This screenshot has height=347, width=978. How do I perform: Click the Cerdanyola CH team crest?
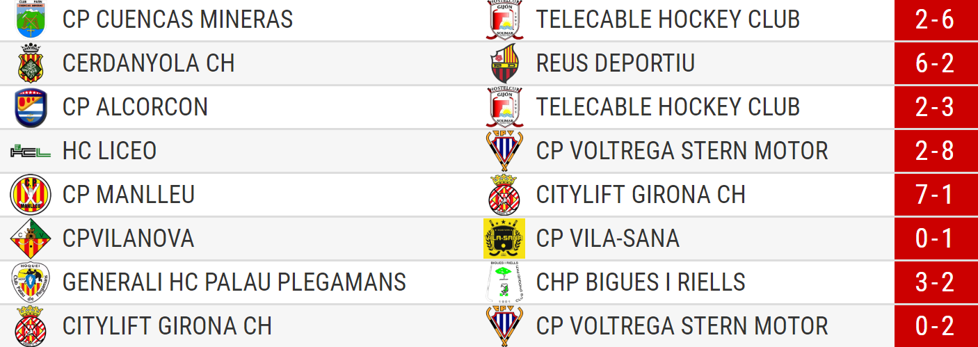31,63
